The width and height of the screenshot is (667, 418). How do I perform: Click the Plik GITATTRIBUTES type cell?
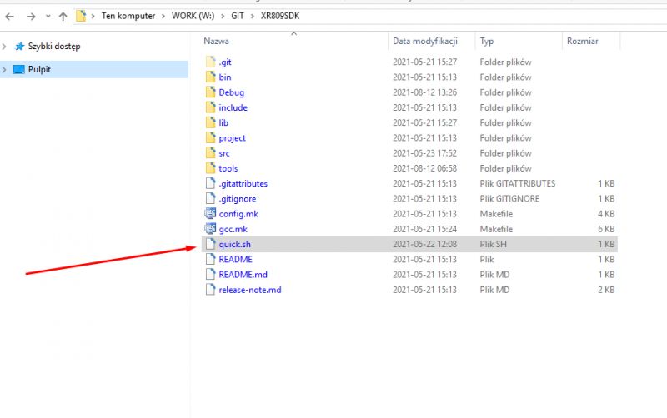coord(517,183)
